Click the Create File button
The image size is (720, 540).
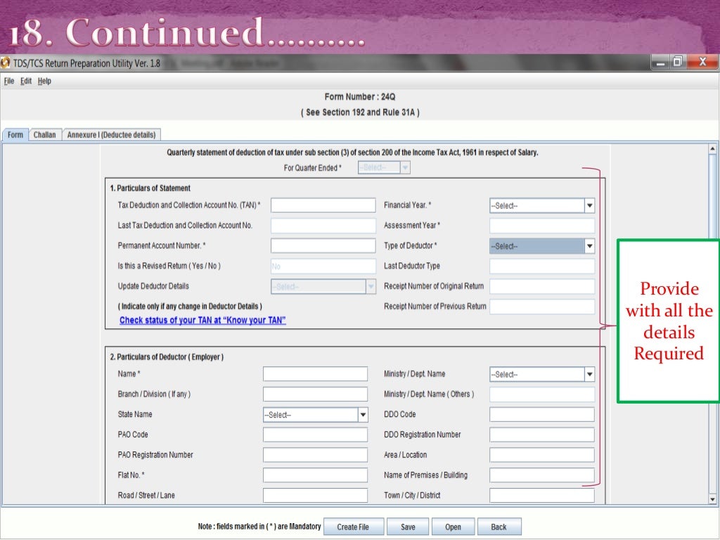353,527
